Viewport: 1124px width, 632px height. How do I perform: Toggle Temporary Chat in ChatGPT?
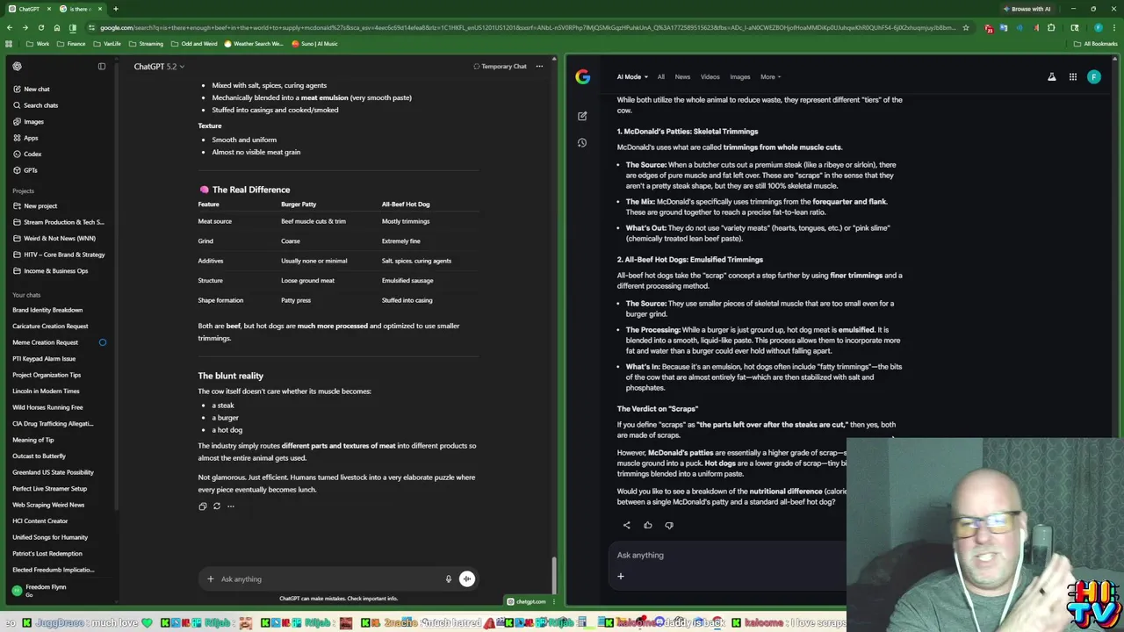click(500, 66)
